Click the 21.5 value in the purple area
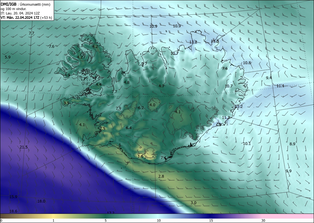The image size is (314, 223). click(24, 147)
